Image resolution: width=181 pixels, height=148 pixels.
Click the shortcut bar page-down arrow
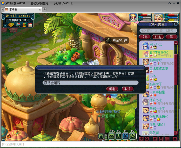tap(106, 138)
